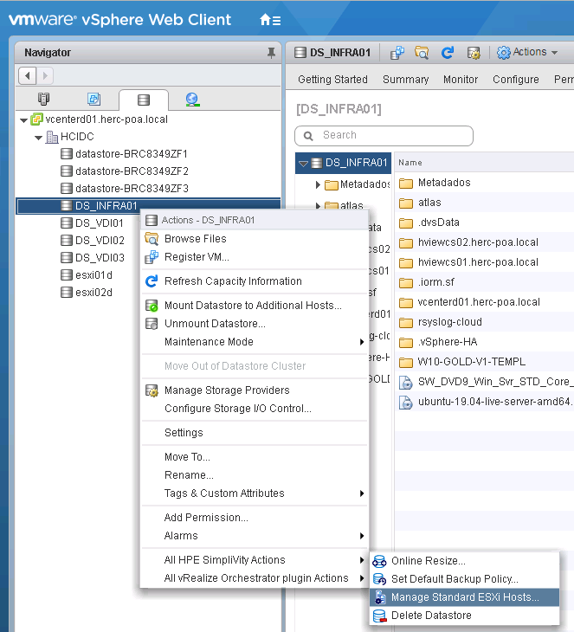Image resolution: width=574 pixels, height=632 pixels.
Task: Open Tags & Custom Attributes submenu
Action: pos(255,493)
